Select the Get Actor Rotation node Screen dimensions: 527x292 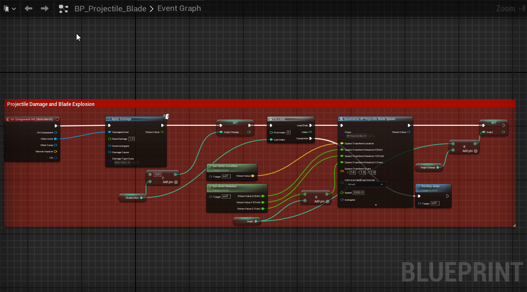237,198
